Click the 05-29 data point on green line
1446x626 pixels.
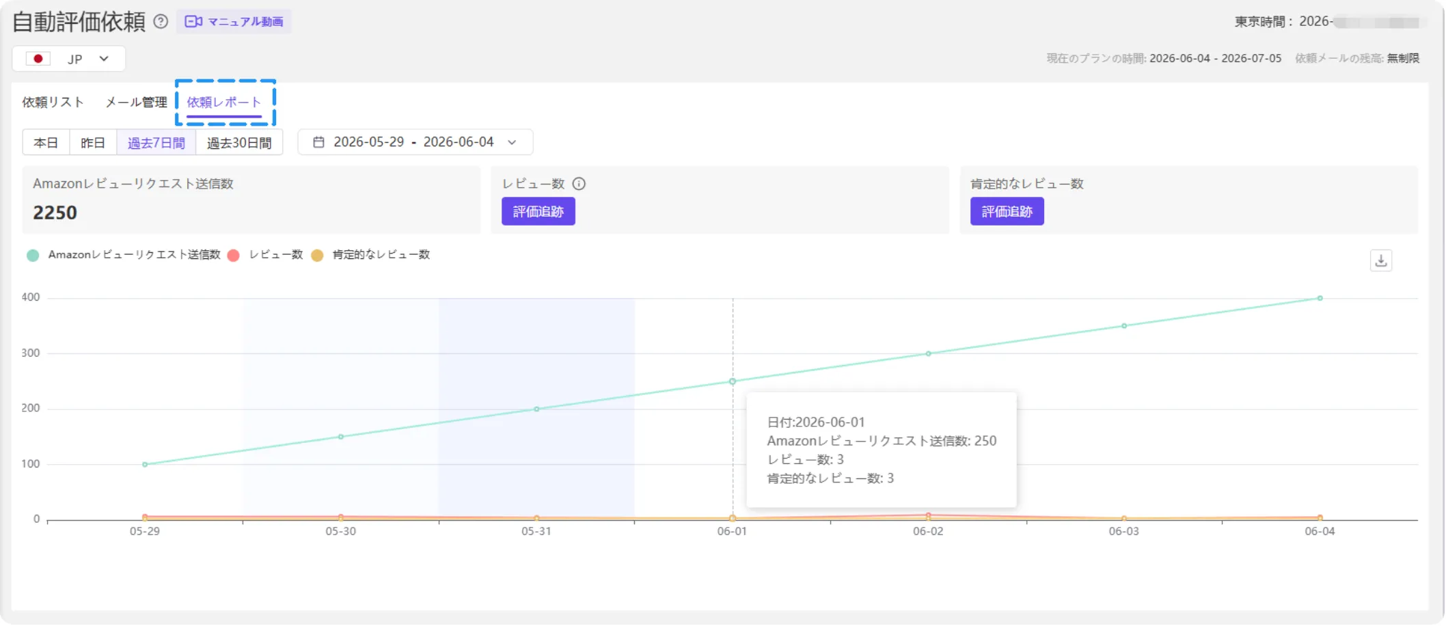pyautogui.click(x=145, y=465)
